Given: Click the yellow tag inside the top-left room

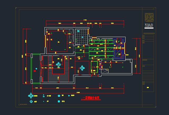Looking at the screenshot, I should click(58, 42).
